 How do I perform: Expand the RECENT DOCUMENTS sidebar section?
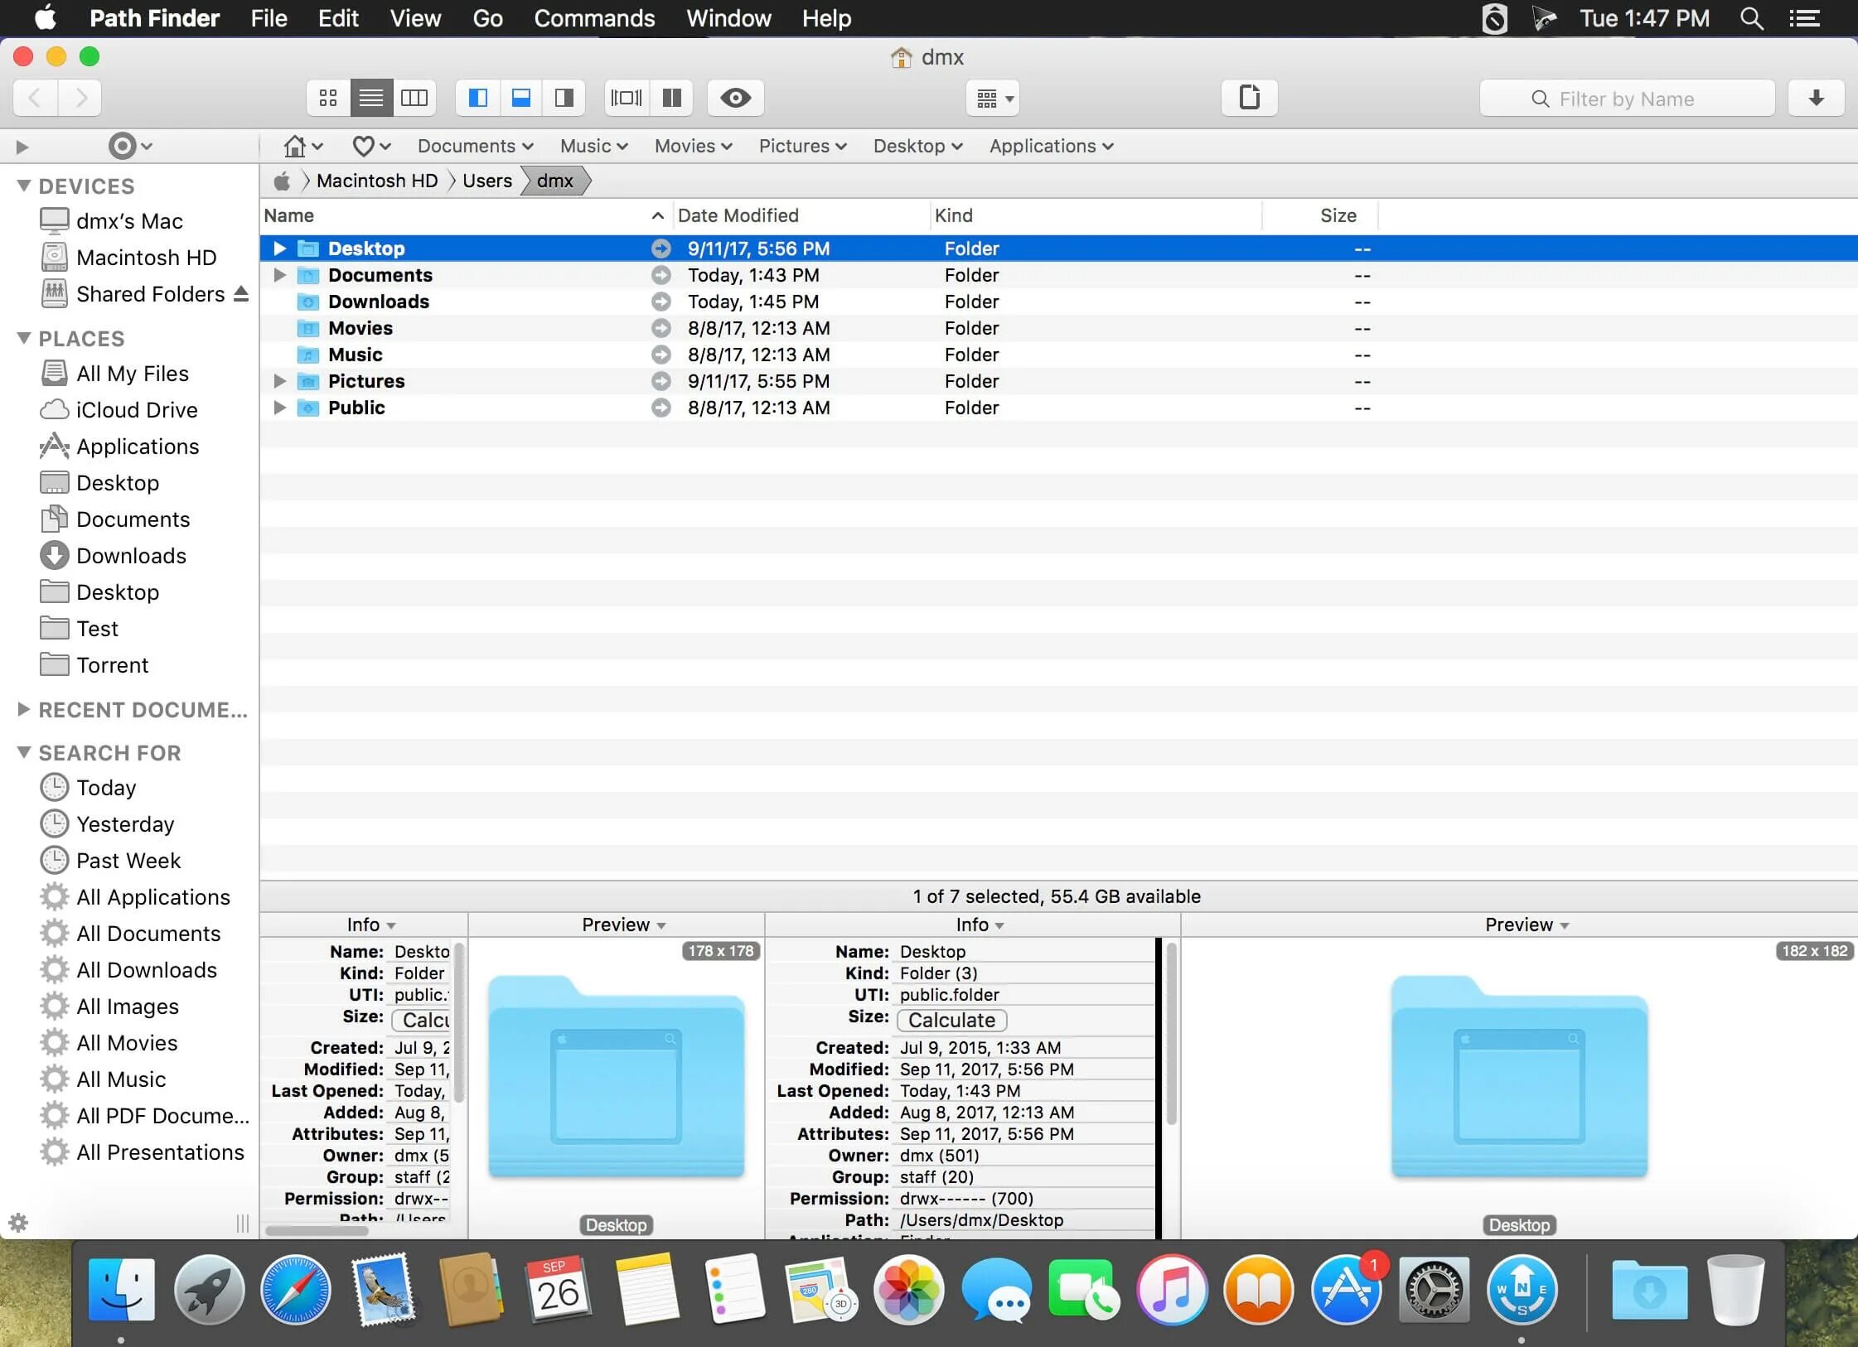[x=24, y=709]
